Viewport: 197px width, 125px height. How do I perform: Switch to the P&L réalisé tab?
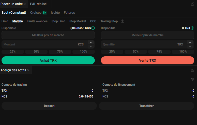point(38,4)
